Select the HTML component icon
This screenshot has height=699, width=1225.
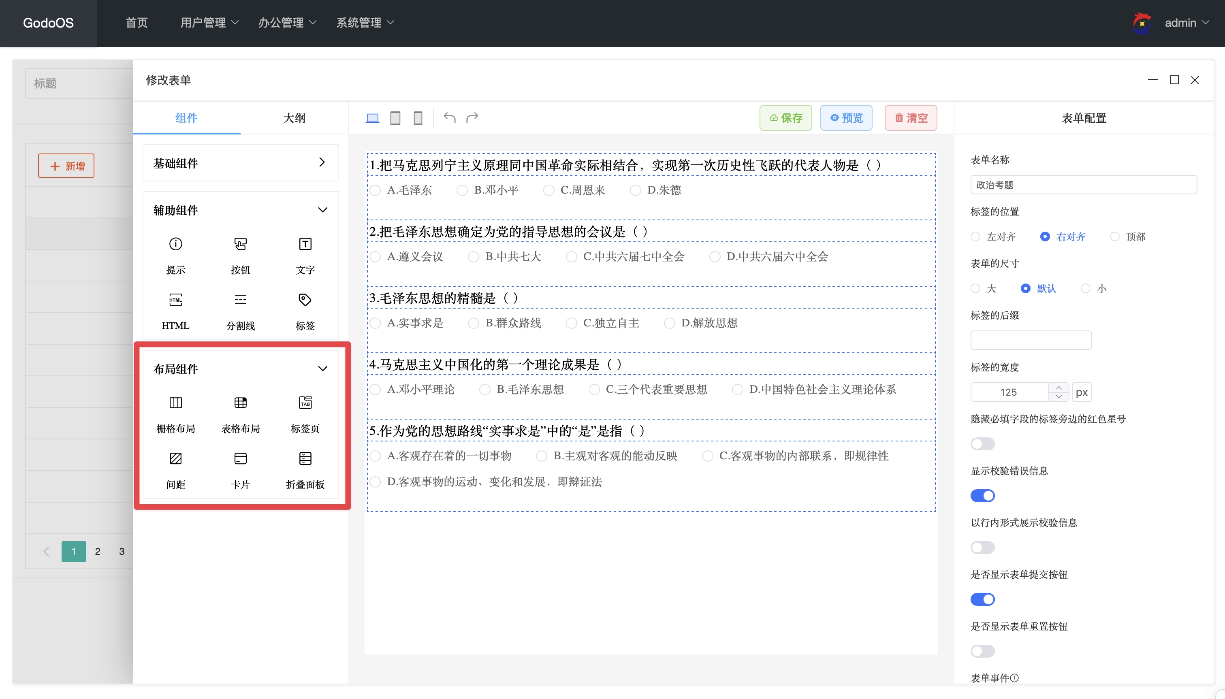[x=176, y=300]
